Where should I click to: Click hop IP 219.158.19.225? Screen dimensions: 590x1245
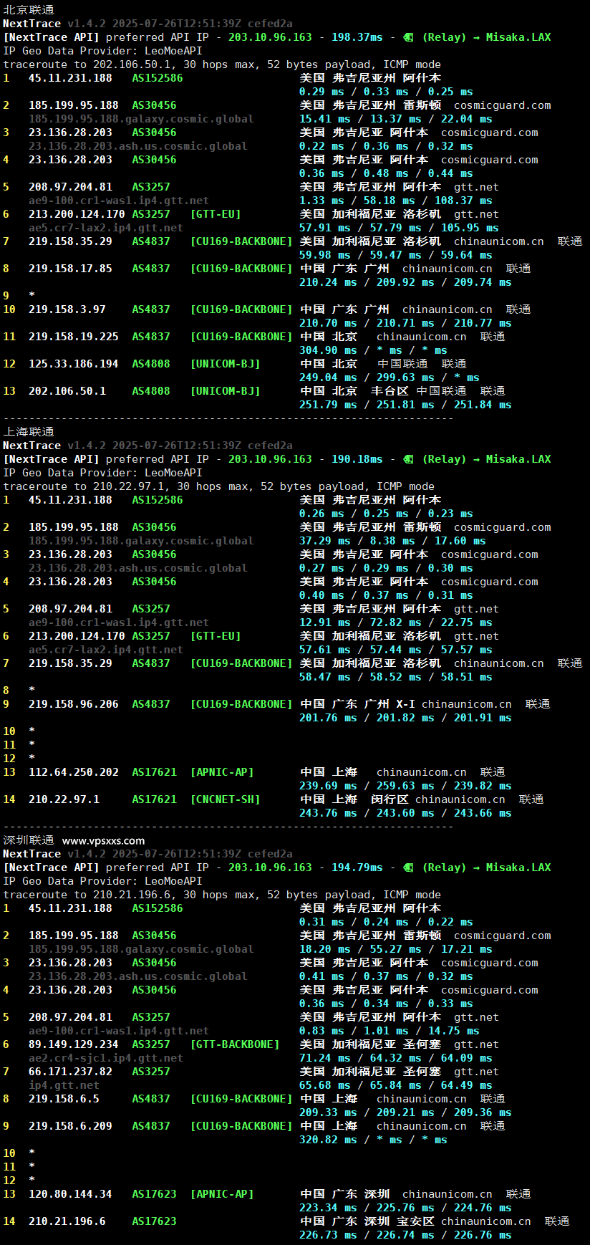[74, 337]
